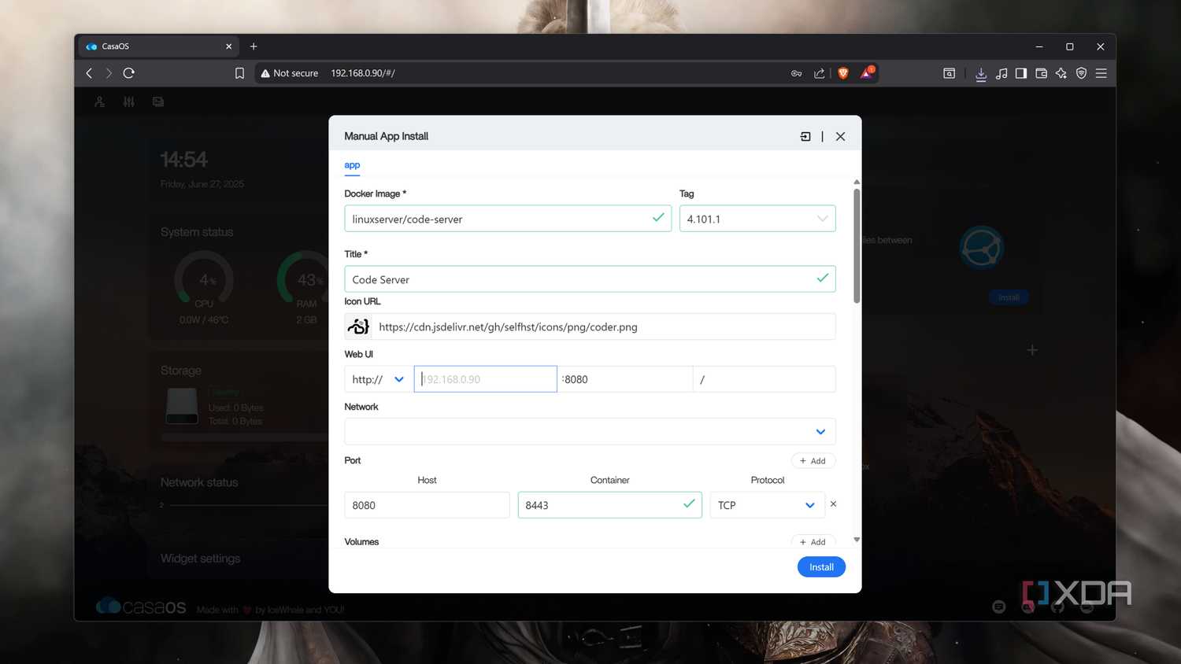Open the TCP protocol dropdown

pyautogui.click(x=767, y=505)
